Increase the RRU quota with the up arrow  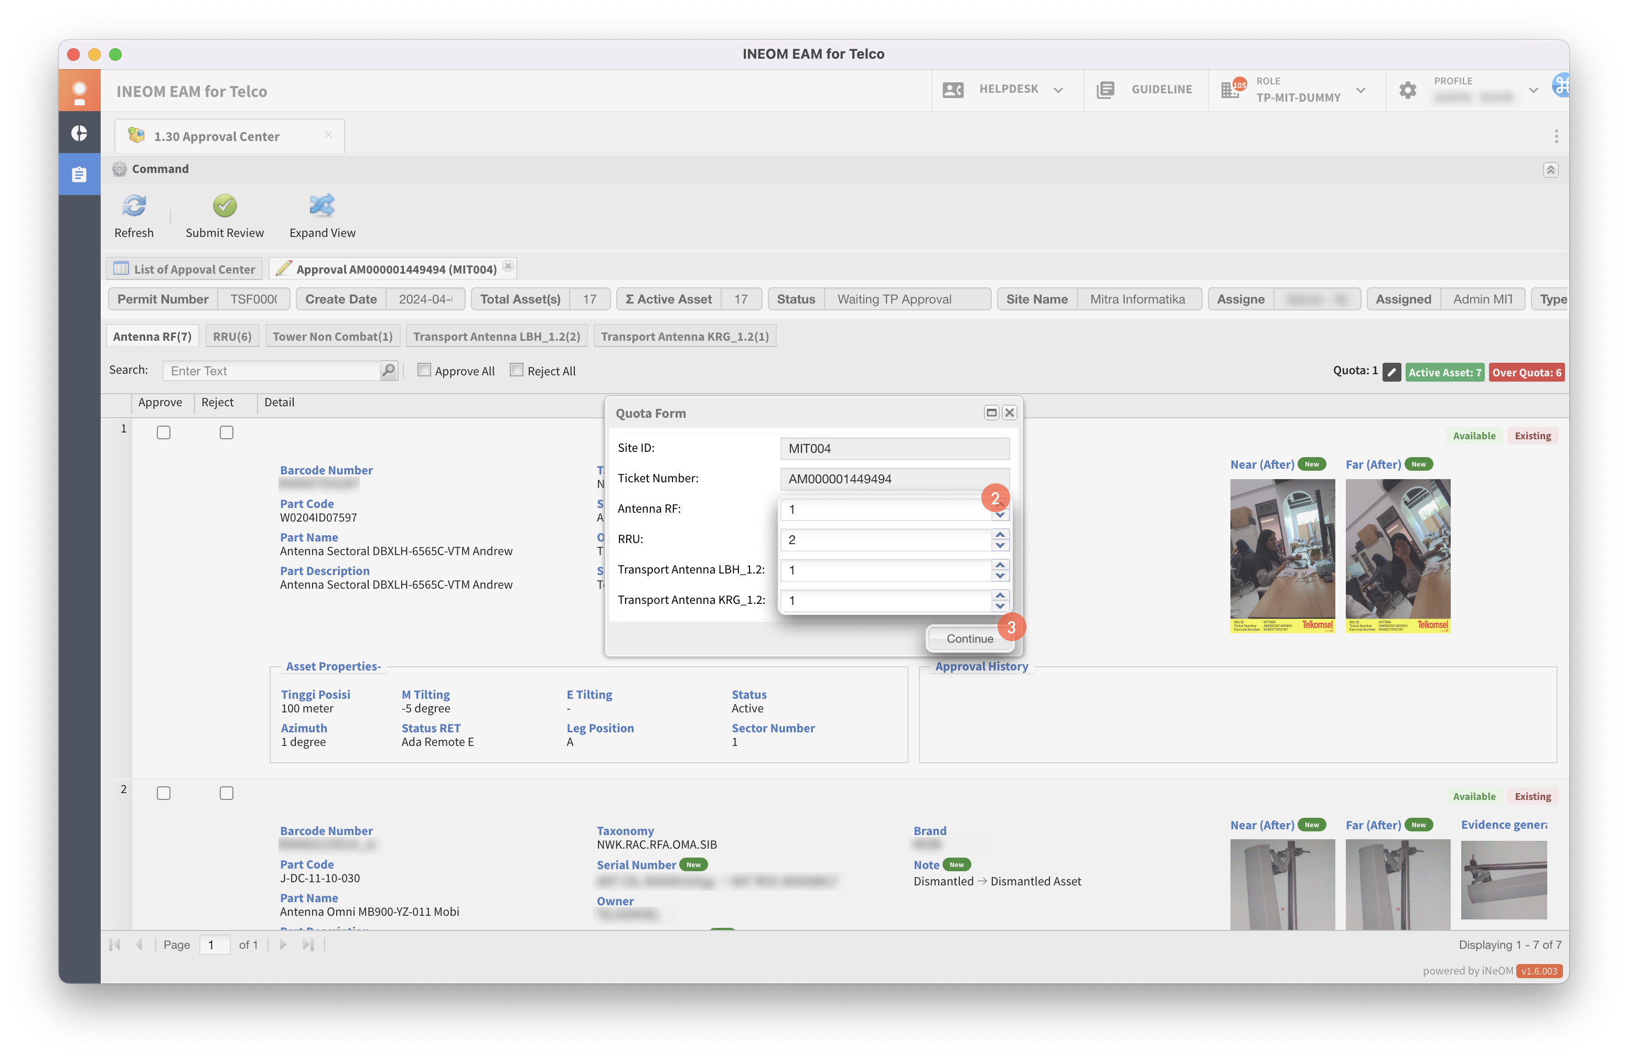point(1000,535)
